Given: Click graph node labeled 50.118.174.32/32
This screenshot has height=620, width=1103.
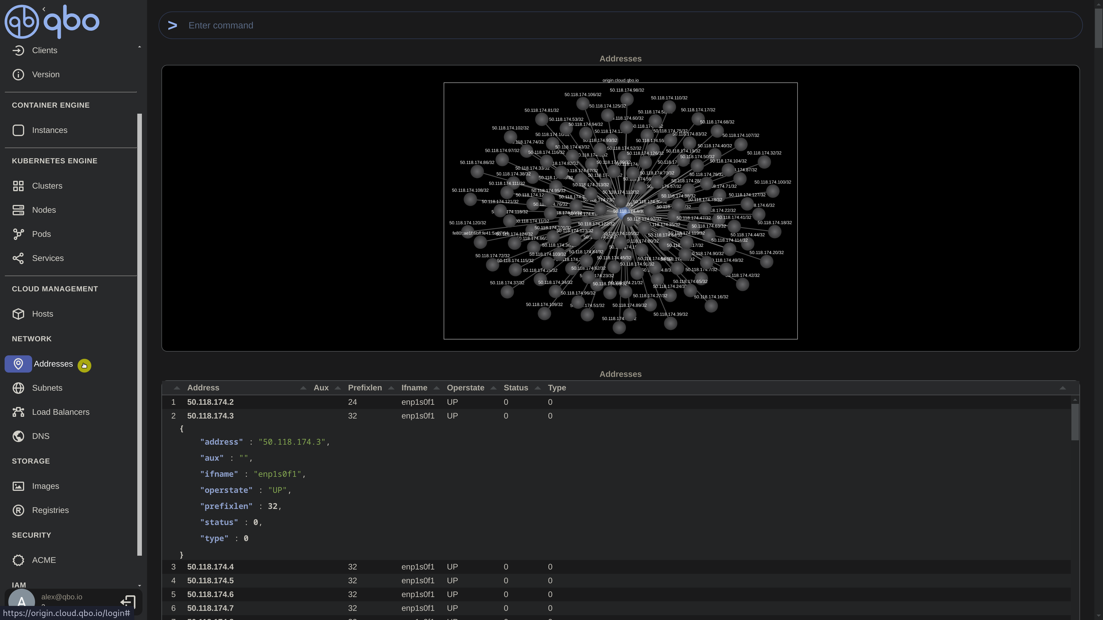Looking at the screenshot, I should (764, 162).
